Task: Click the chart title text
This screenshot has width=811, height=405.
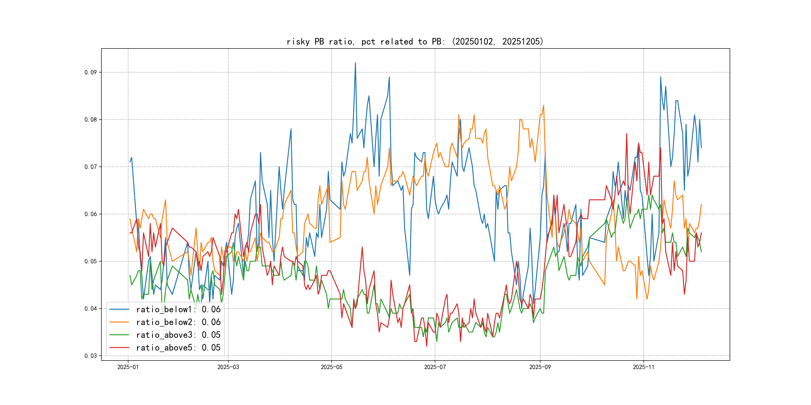Action: click(415, 41)
